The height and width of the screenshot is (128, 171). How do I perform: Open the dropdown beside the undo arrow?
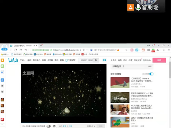click(x=28, y=50)
